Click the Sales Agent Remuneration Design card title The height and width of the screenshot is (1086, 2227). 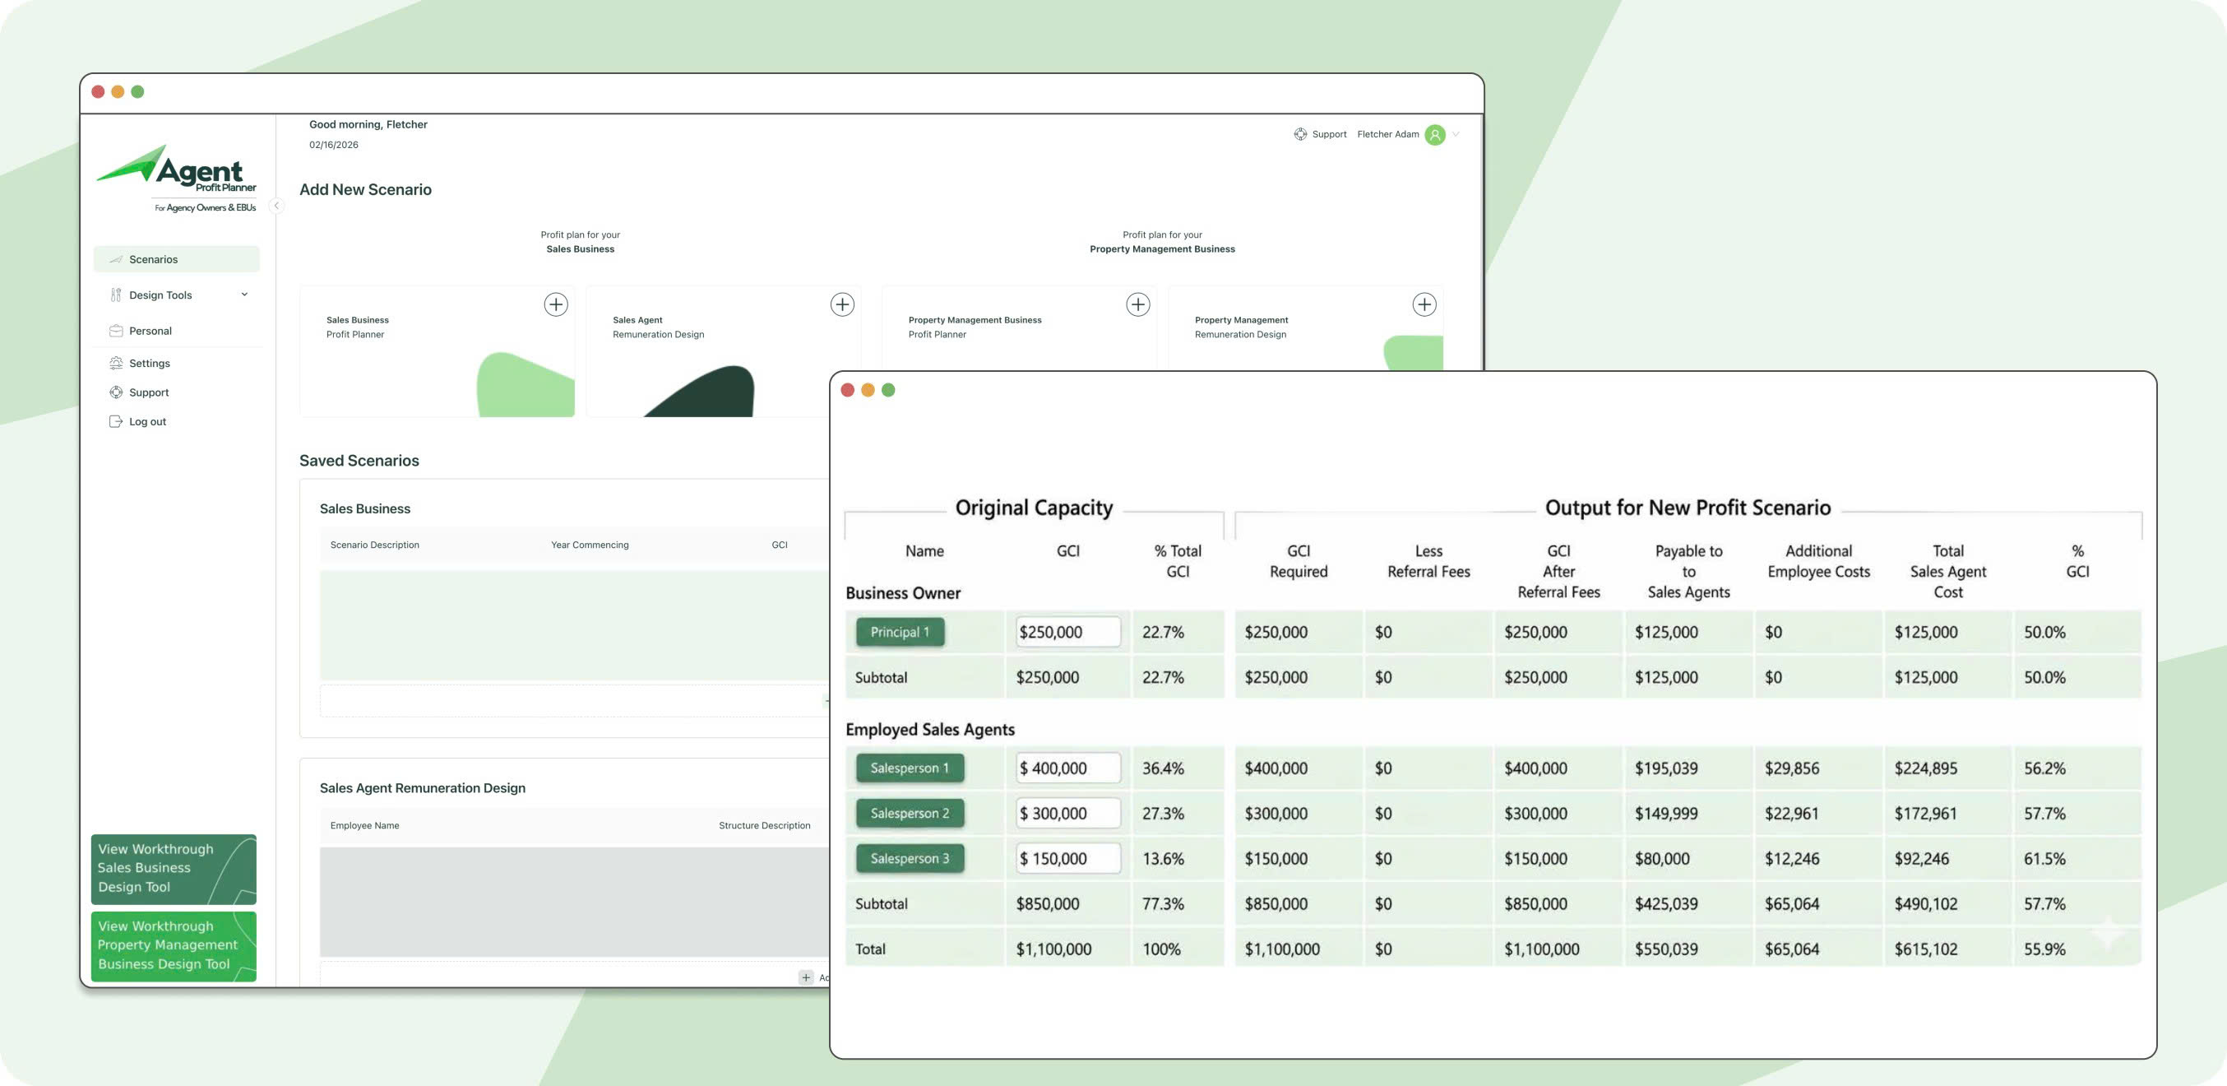[x=658, y=327]
